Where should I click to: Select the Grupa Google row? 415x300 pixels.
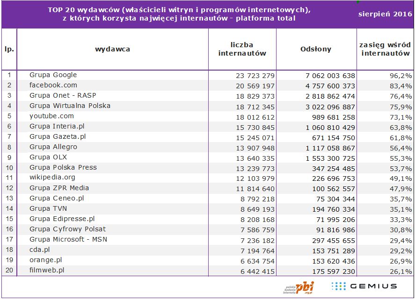pyautogui.click(x=208, y=75)
